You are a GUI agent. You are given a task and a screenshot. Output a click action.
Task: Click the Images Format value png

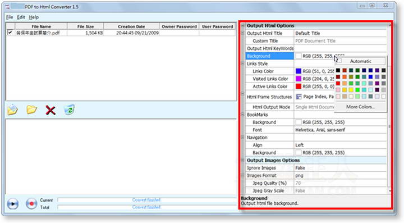click(x=299, y=176)
